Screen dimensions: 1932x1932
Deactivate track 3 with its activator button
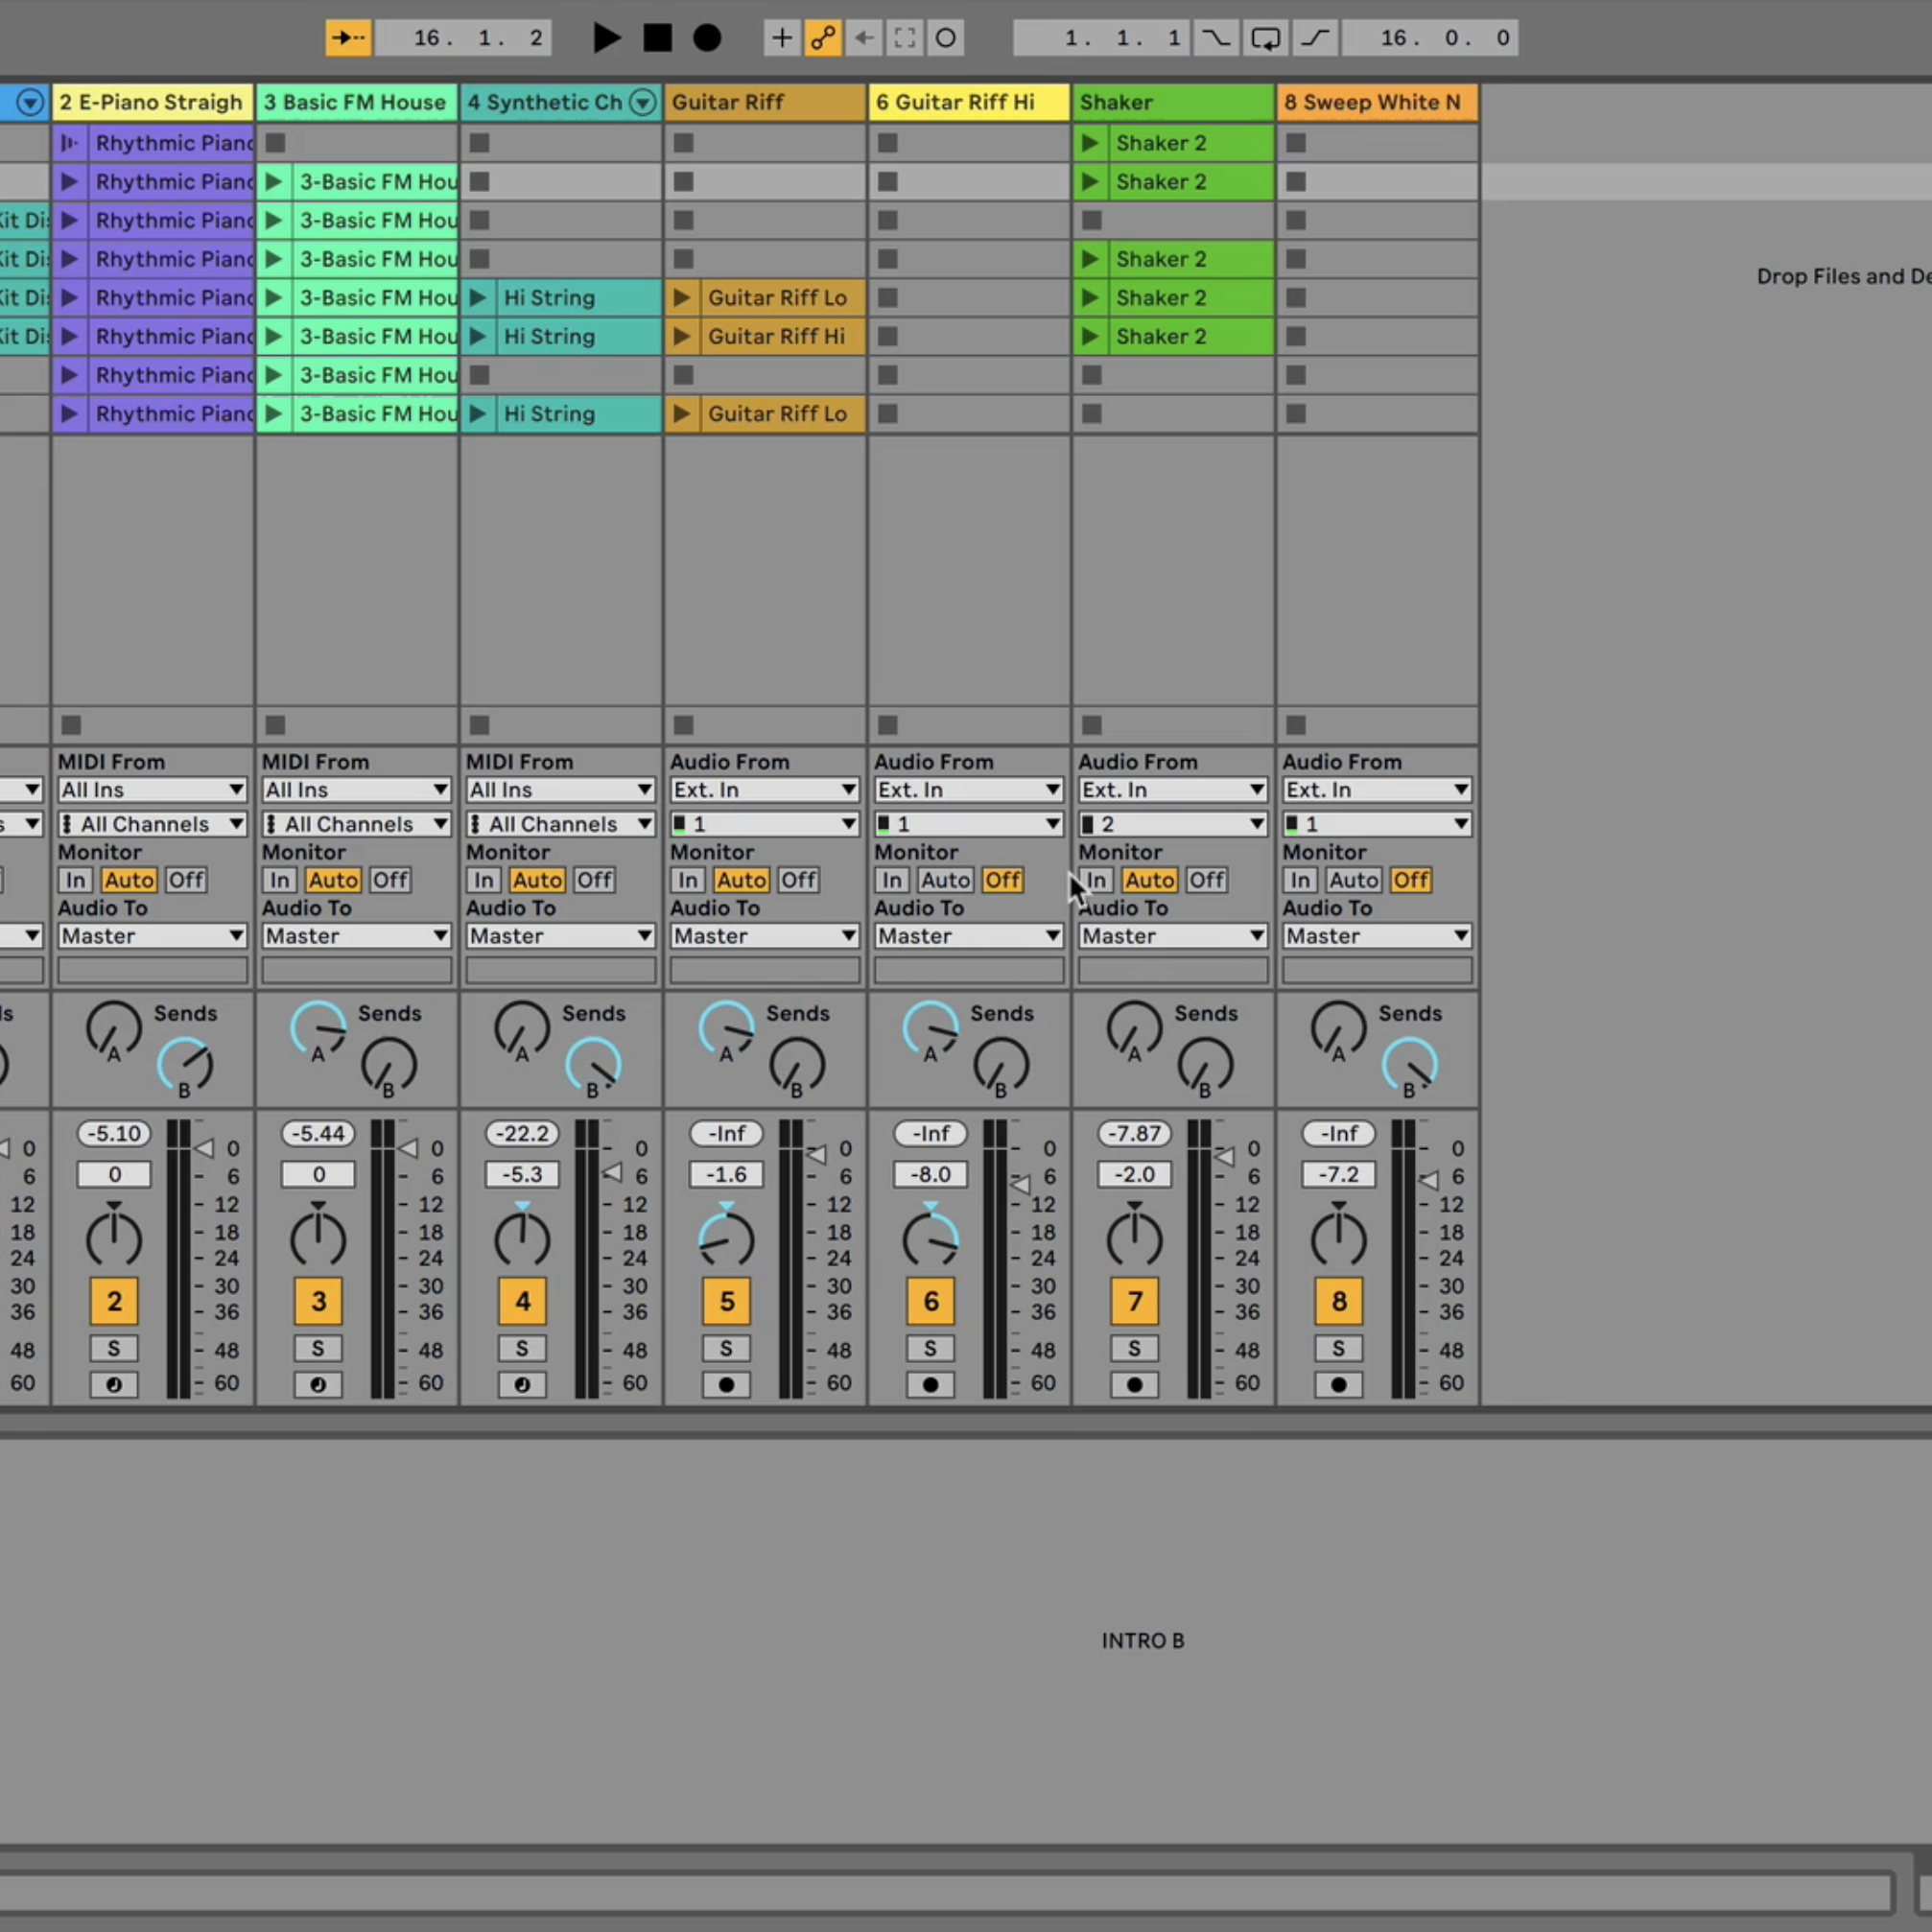[x=318, y=1300]
